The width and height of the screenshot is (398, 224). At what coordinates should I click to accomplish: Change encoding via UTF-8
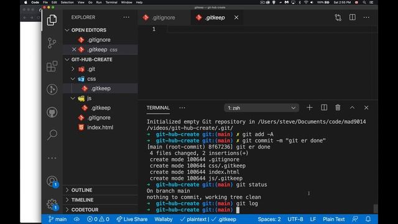295,219
